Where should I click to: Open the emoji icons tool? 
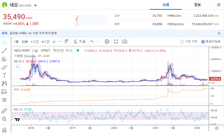[x=4, y=100]
